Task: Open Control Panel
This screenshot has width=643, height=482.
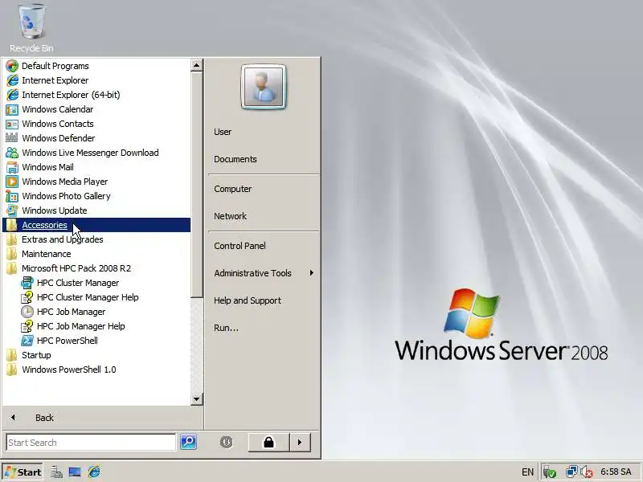Action: click(240, 246)
